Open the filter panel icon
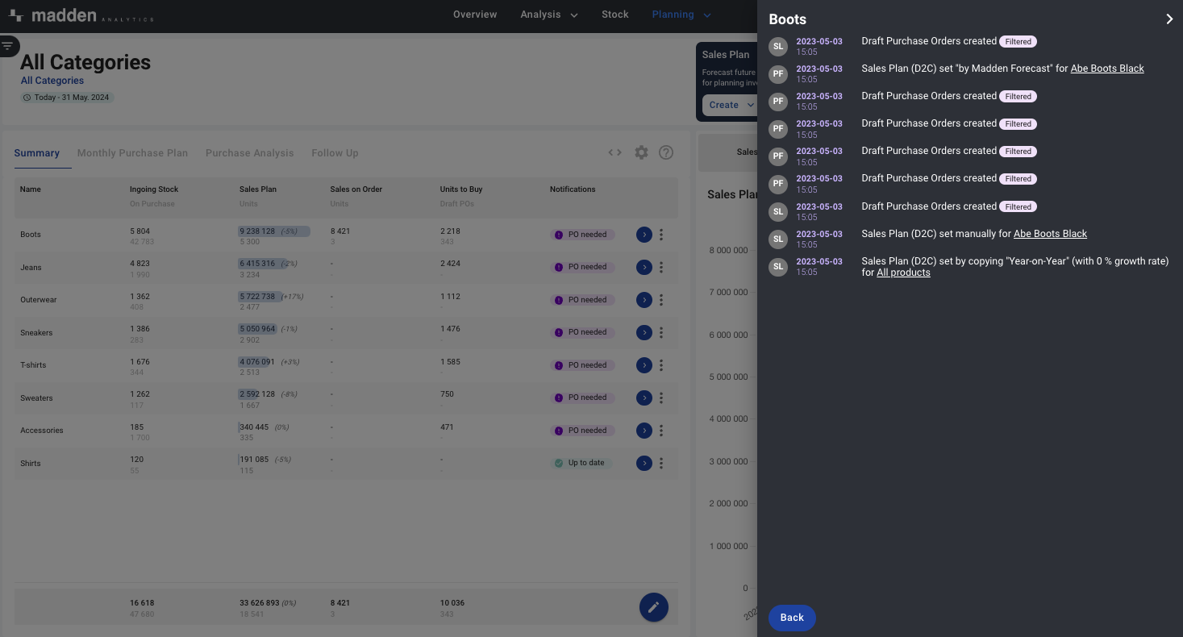The width and height of the screenshot is (1183, 637). pos(7,46)
